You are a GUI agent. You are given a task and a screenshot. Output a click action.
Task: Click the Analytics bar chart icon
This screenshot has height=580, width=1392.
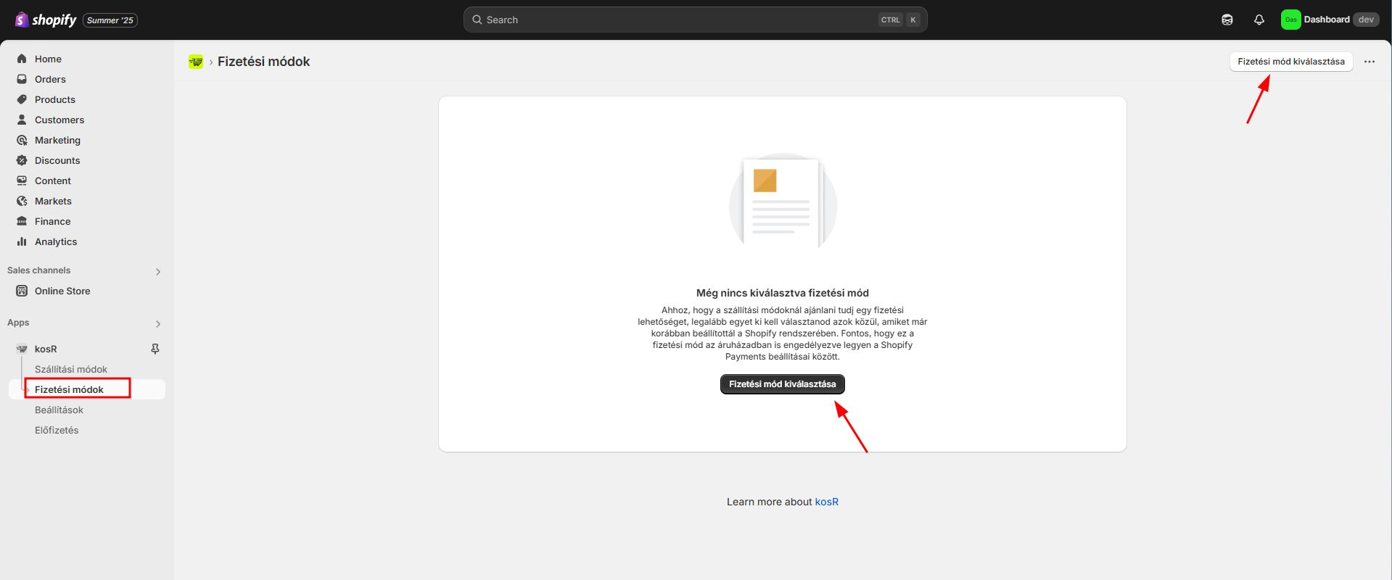(x=22, y=241)
